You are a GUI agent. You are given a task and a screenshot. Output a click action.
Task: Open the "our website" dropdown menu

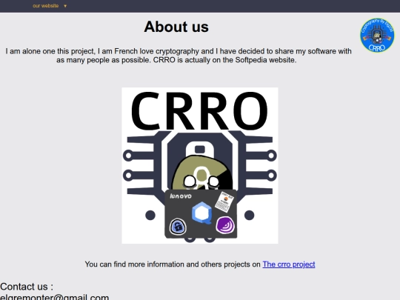46,6
